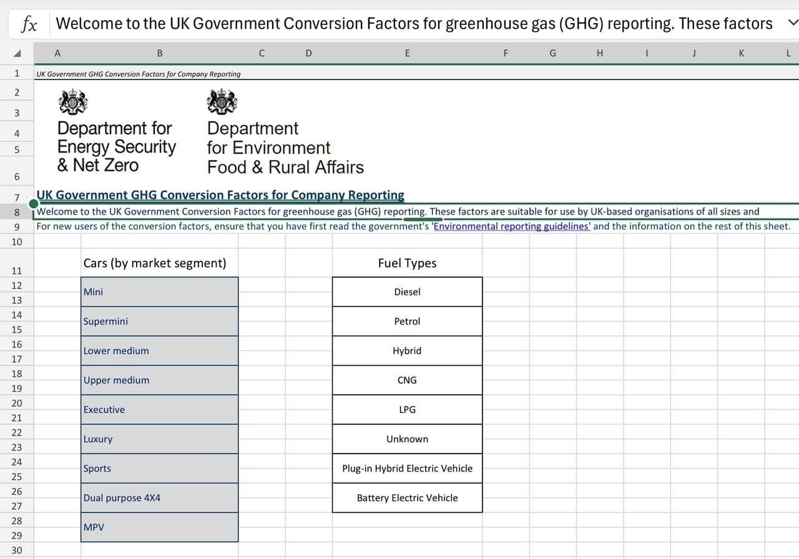Click the 'Cars (by market segment)' header
The height and width of the screenshot is (559, 799).
(155, 263)
